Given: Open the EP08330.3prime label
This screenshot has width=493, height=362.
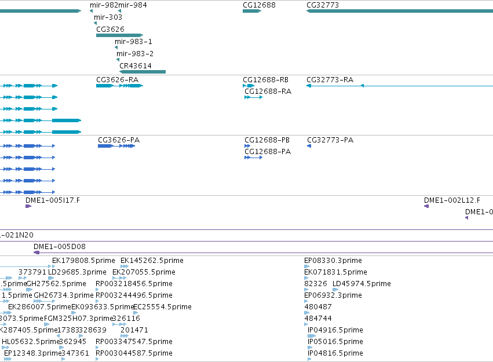Looking at the screenshot, I should pos(333,261).
